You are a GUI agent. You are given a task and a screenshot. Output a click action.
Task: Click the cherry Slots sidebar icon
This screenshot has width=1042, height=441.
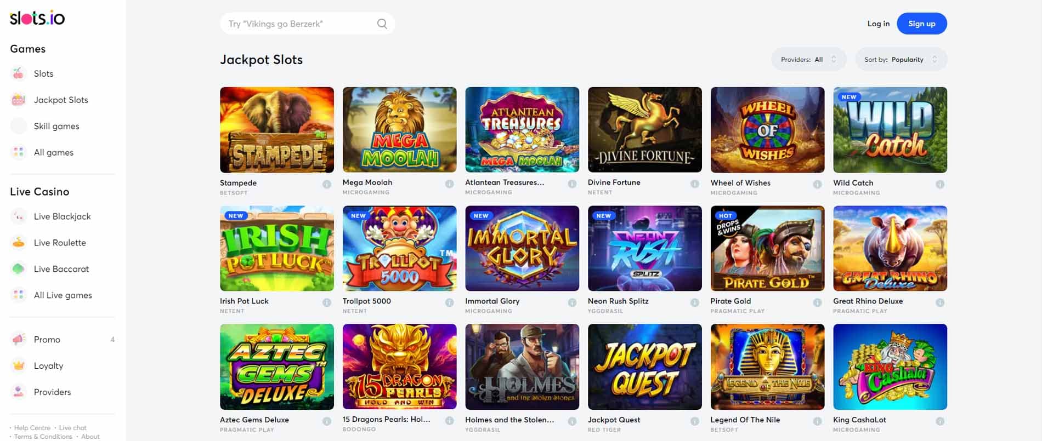pyautogui.click(x=19, y=73)
